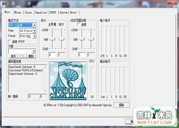
Task: Click the second gain value field
Action: tap(61, 55)
